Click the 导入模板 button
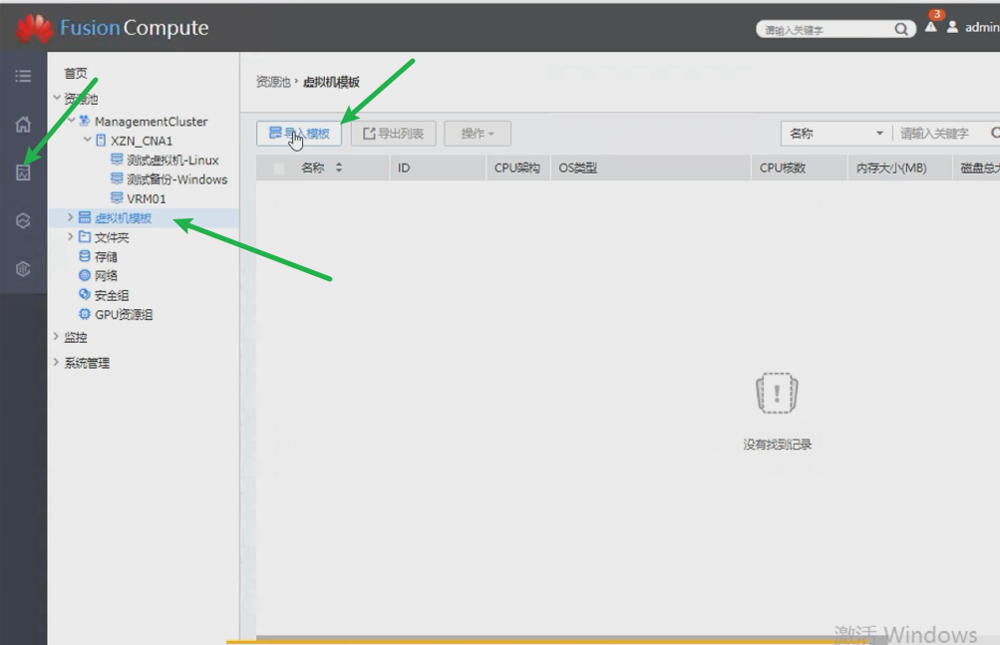The image size is (1000, 645). click(x=299, y=134)
